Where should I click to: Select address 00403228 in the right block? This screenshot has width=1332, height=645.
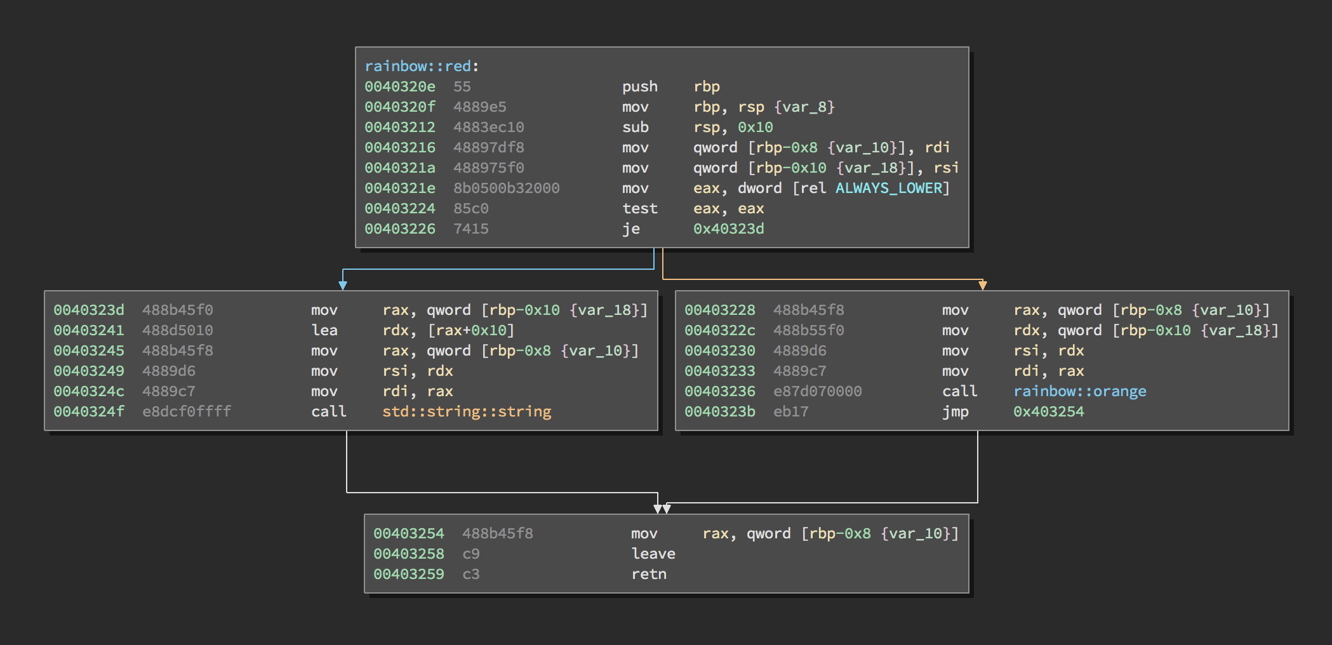pos(720,310)
